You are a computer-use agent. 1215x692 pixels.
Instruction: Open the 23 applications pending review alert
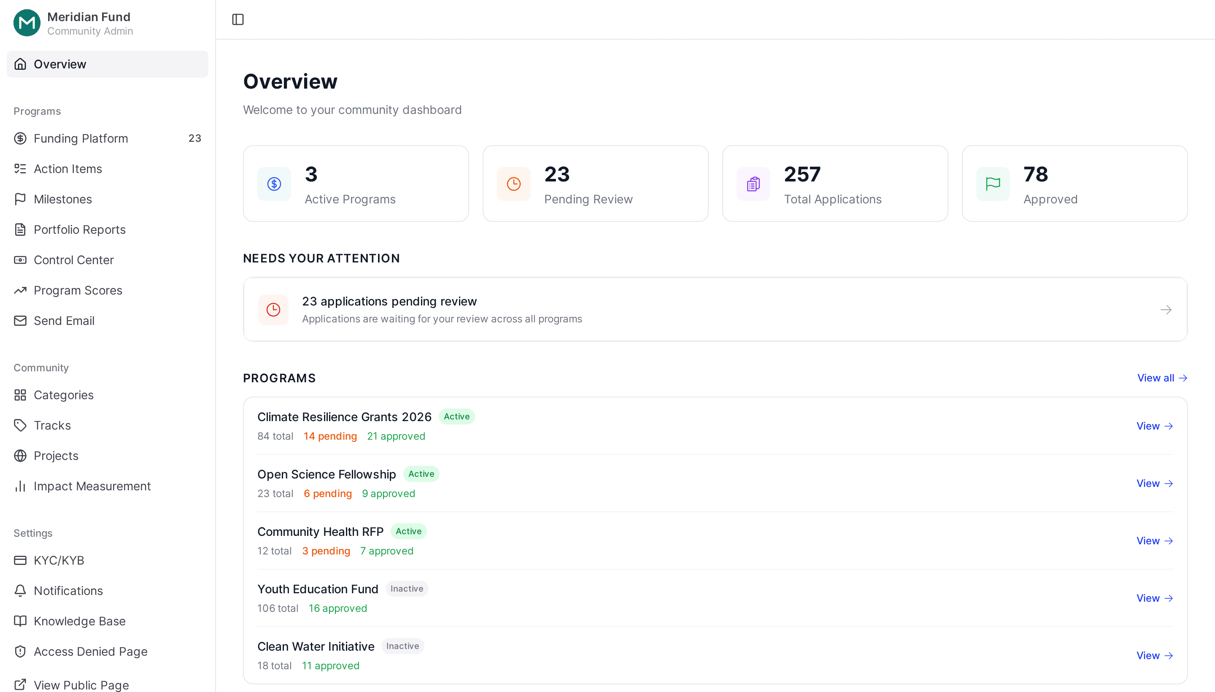point(715,310)
